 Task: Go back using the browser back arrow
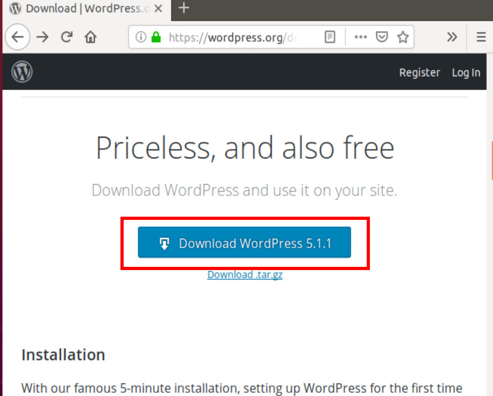click(18, 37)
